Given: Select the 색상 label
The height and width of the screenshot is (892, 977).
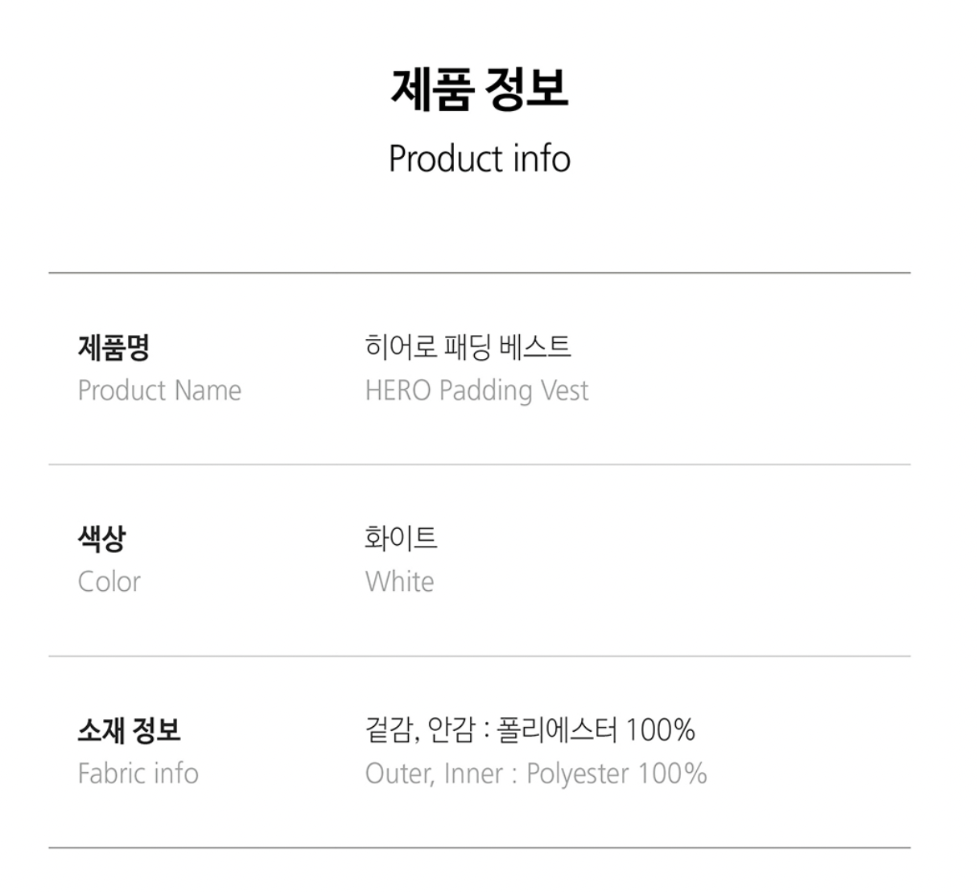Looking at the screenshot, I should (x=101, y=538).
